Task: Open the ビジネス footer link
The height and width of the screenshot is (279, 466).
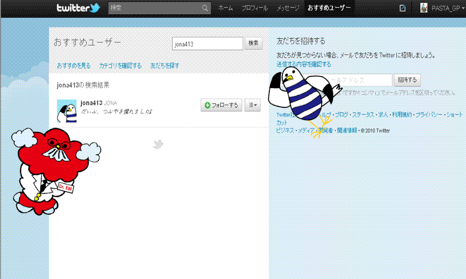Action: coord(285,130)
